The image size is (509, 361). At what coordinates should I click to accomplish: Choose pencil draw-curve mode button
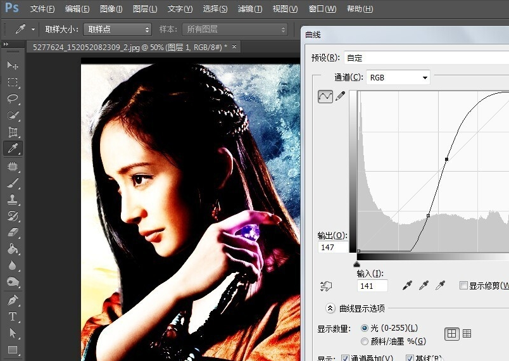click(x=340, y=96)
